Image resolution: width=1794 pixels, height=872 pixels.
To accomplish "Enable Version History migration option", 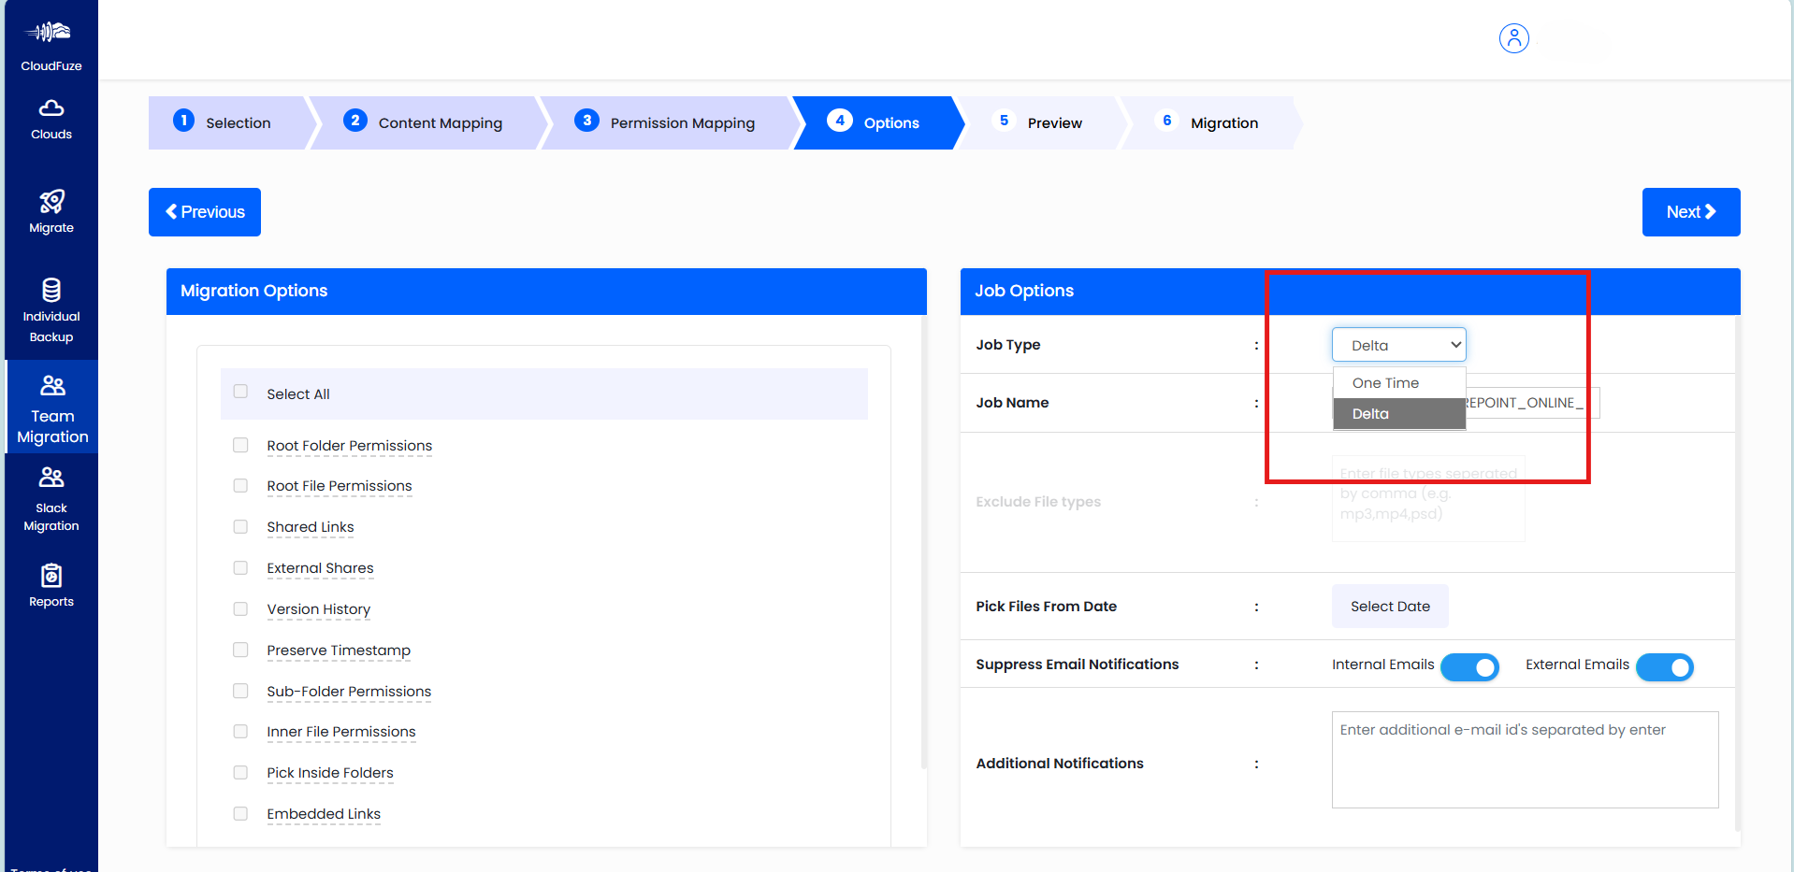I will click(240, 608).
